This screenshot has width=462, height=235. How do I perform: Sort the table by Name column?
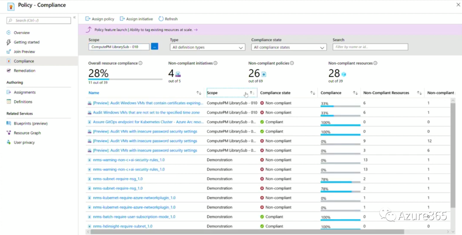point(198,93)
